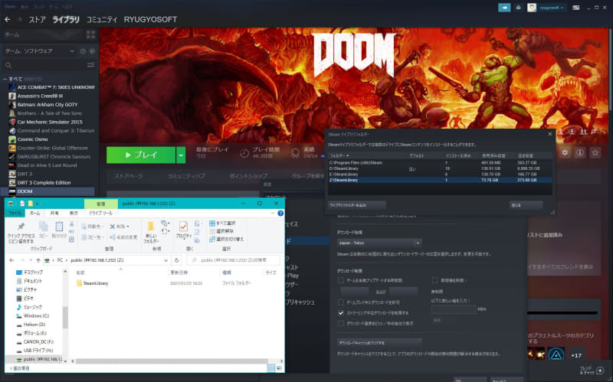Expand the Explorer address history dropdown
613x382 pixels.
[166, 260]
